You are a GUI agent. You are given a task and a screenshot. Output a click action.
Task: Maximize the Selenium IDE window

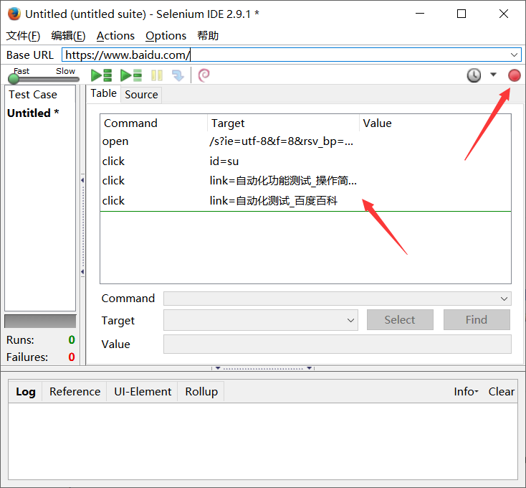462,14
